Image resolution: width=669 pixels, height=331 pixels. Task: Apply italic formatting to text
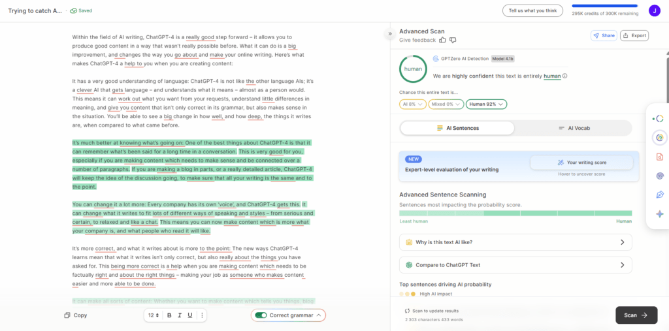pyautogui.click(x=180, y=315)
